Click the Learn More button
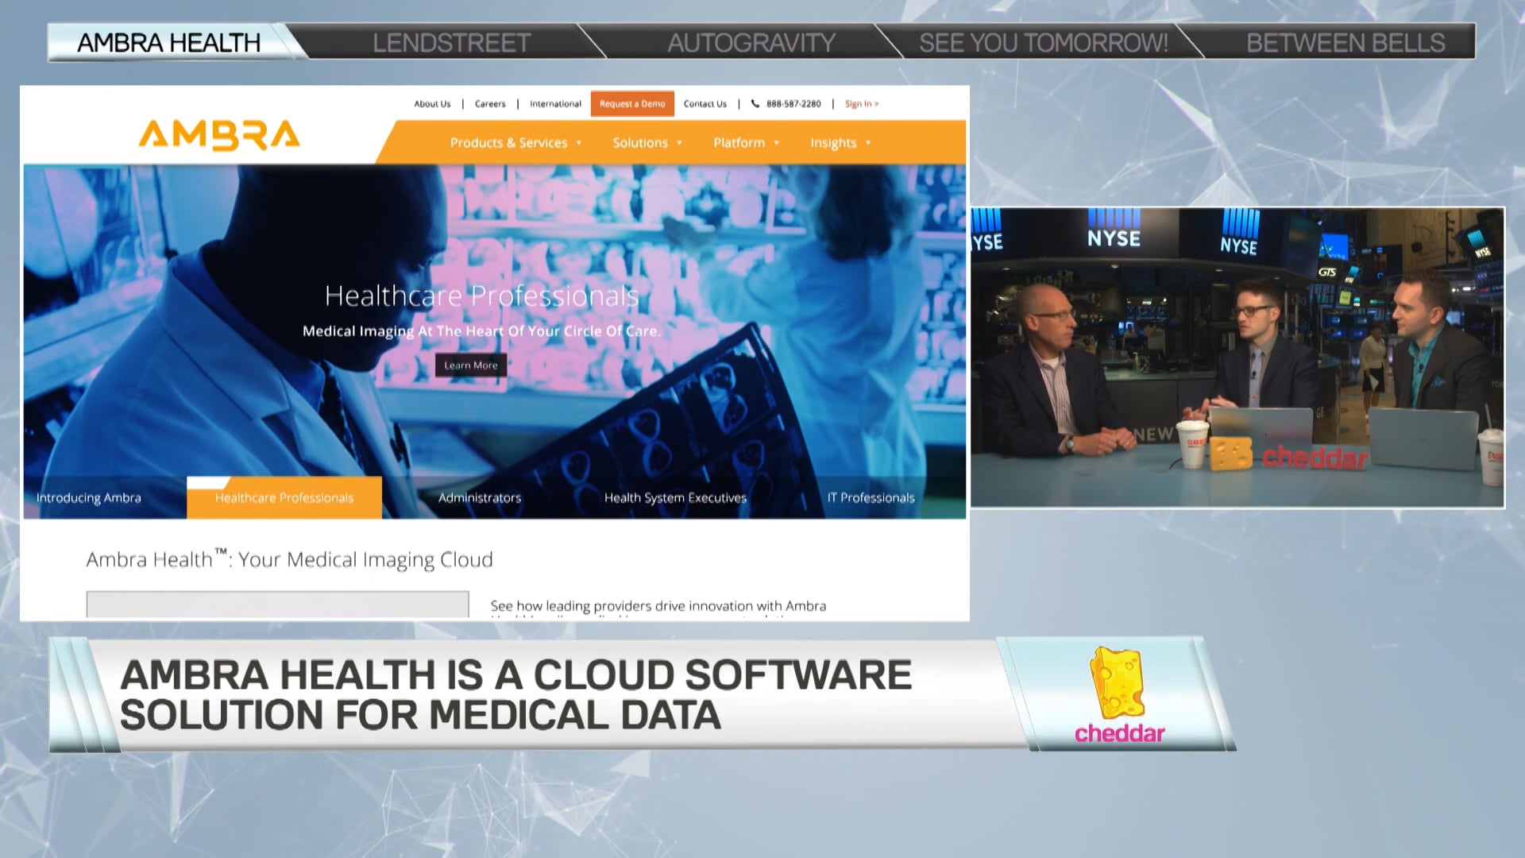The height and width of the screenshot is (858, 1525). 471,365
